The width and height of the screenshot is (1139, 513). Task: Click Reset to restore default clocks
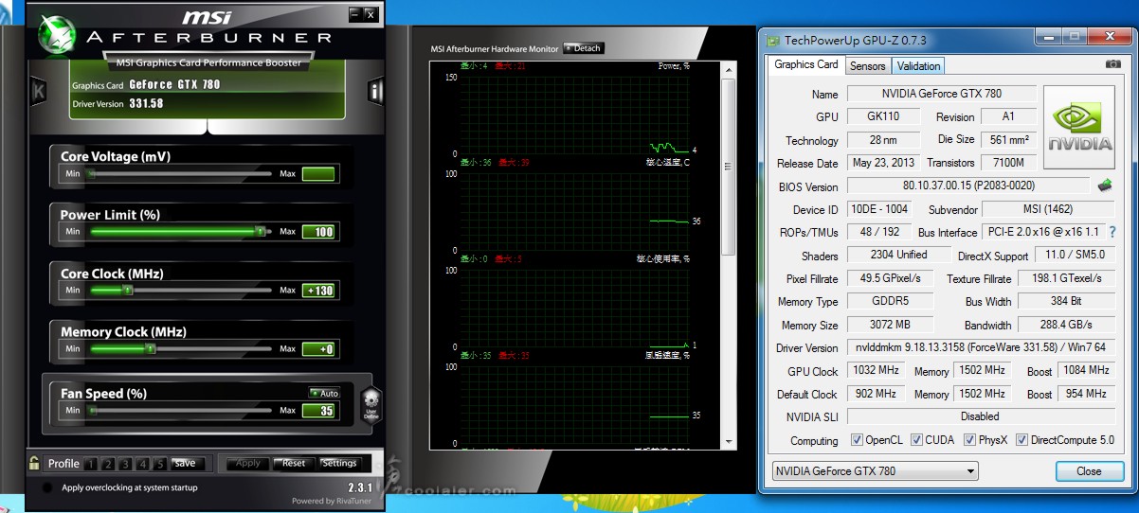click(294, 464)
